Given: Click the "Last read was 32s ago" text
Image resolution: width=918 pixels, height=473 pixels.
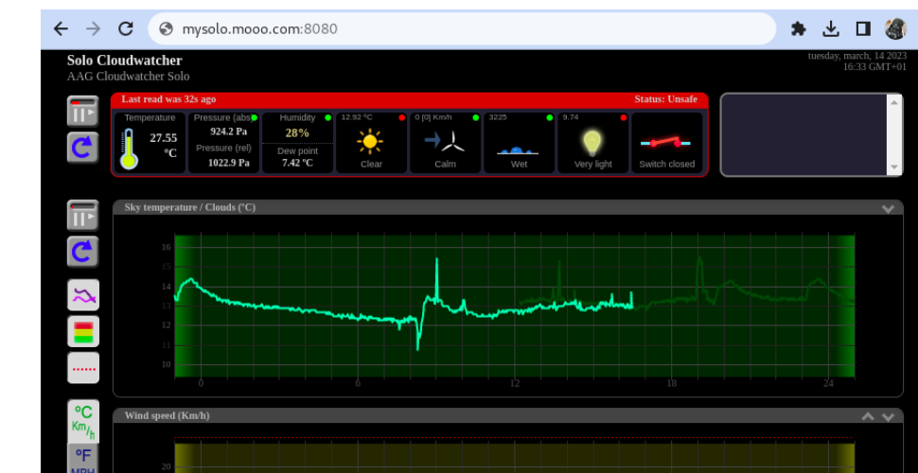Looking at the screenshot, I should (x=168, y=99).
